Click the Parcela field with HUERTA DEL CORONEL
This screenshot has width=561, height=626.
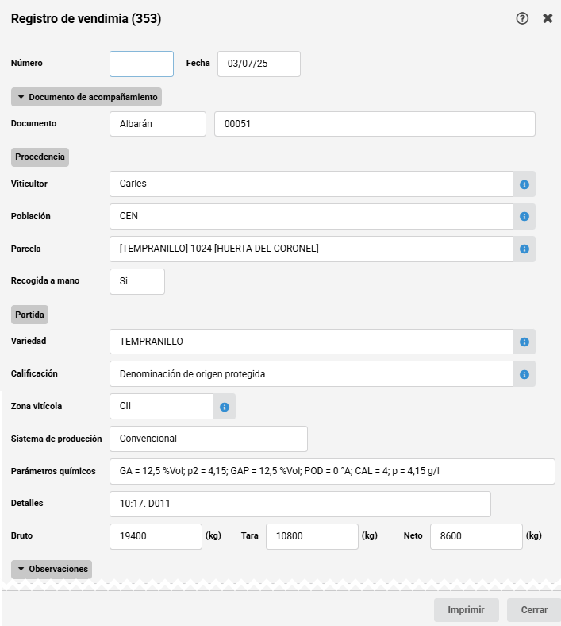(x=311, y=249)
